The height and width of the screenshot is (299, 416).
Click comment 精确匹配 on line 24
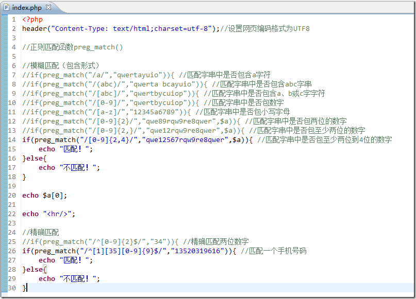[x=41, y=232]
